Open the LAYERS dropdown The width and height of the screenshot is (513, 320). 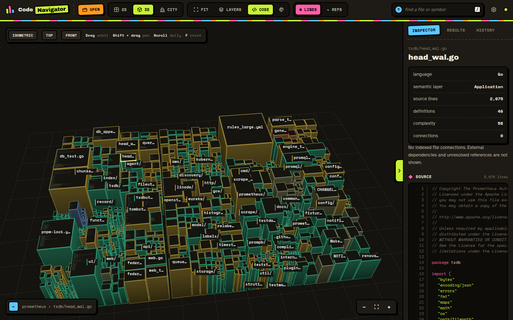click(x=230, y=10)
